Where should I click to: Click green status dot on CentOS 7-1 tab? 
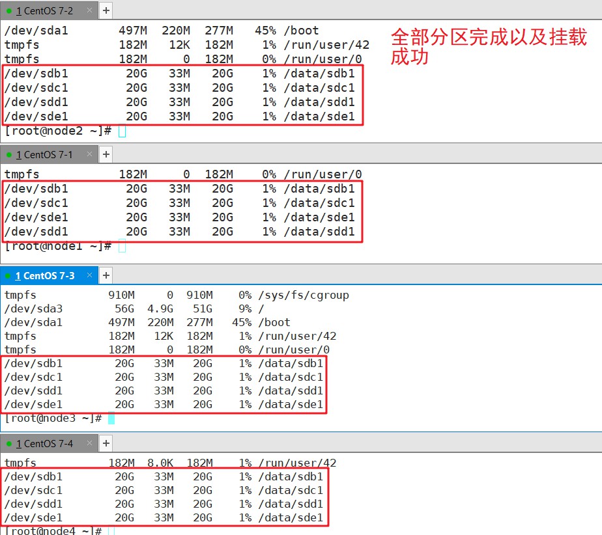tap(9, 155)
